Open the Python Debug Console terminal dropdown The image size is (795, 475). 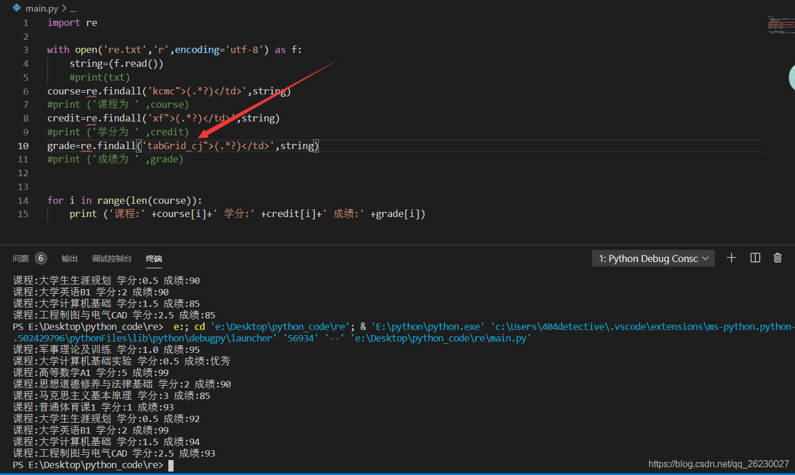click(653, 259)
